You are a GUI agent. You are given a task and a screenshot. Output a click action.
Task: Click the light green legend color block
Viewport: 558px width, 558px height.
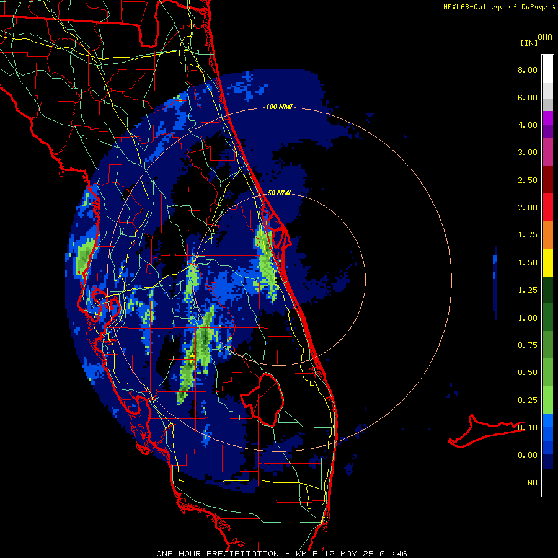coord(547,400)
